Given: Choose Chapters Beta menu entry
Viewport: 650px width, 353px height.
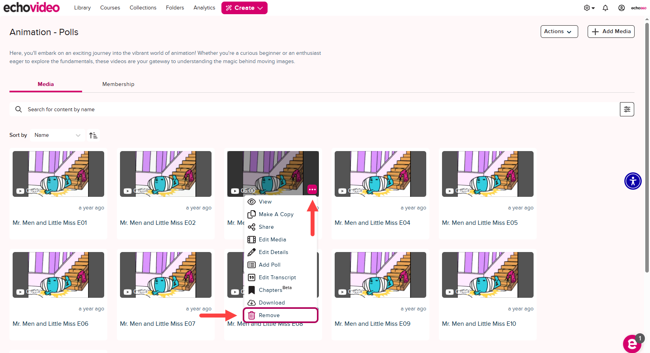Looking at the screenshot, I should pyautogui.click(x=280, y=290).
